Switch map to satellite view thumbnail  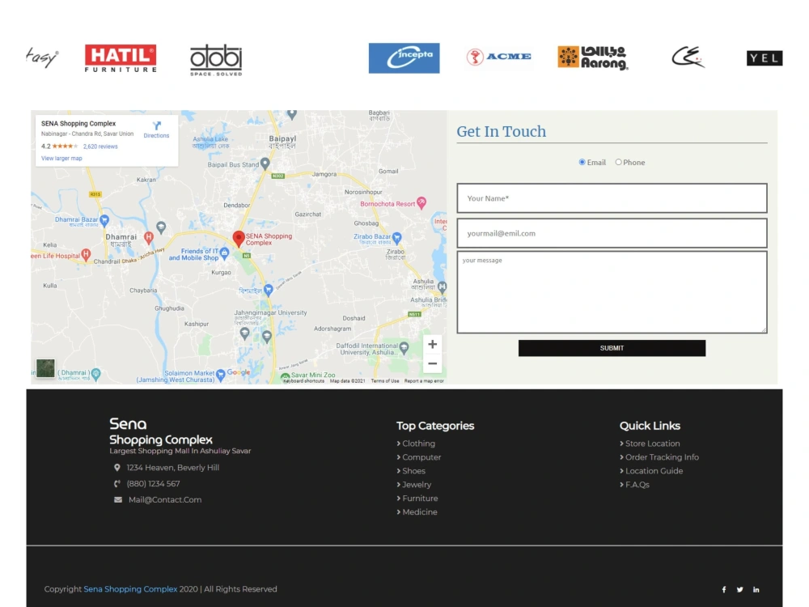coord(45,368)
